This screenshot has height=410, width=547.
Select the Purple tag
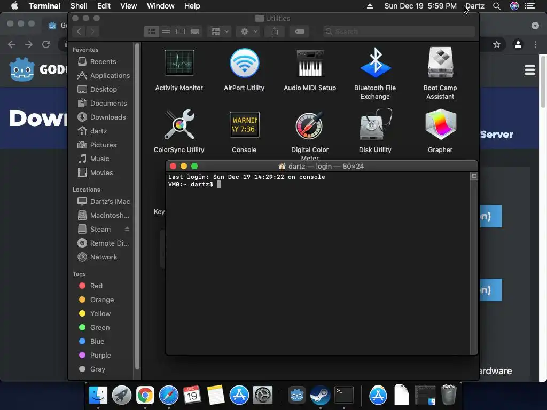point(101,355)
